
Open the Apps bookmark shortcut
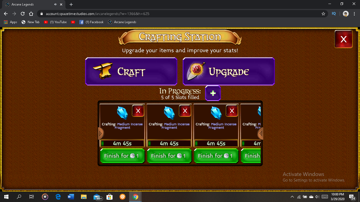coord(11,22)
